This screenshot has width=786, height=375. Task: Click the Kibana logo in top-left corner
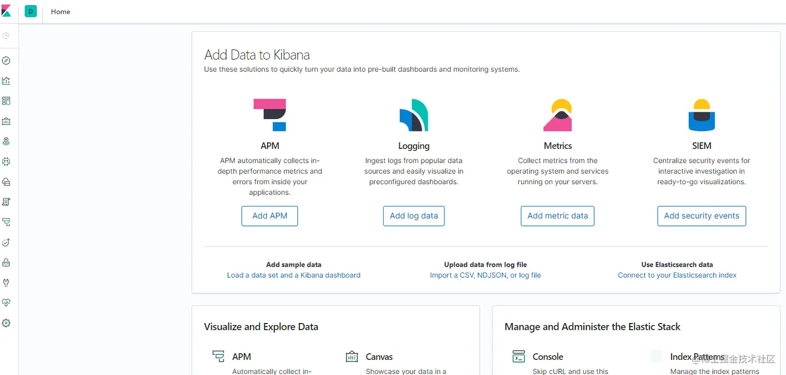click(x=6, y=11)
